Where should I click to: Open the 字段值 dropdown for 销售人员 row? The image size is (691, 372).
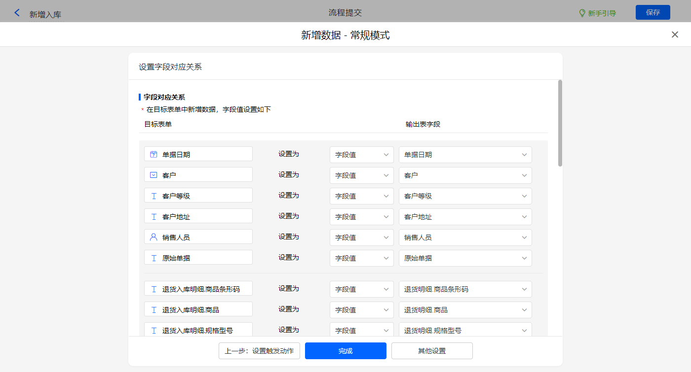361,237
